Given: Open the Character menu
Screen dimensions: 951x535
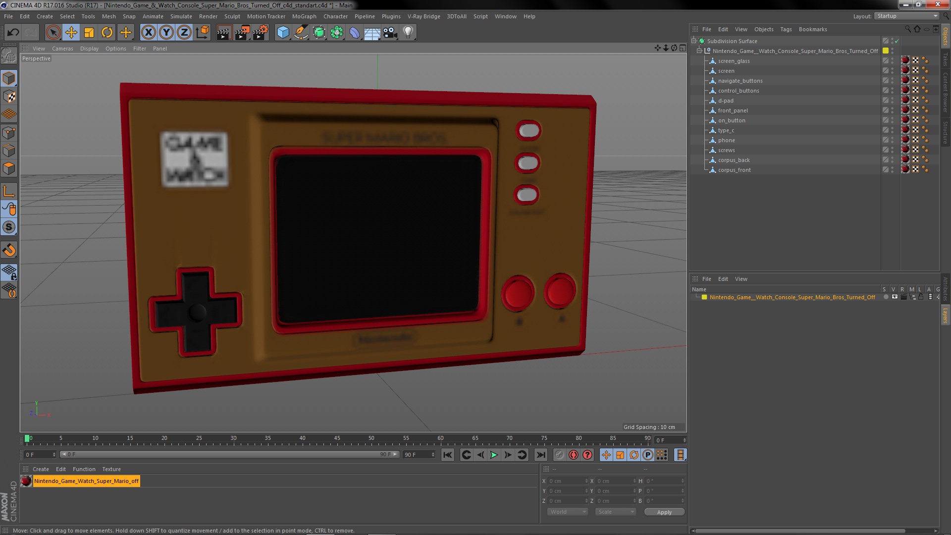Looking at the screenshot, I should click(x=335, y=16).
